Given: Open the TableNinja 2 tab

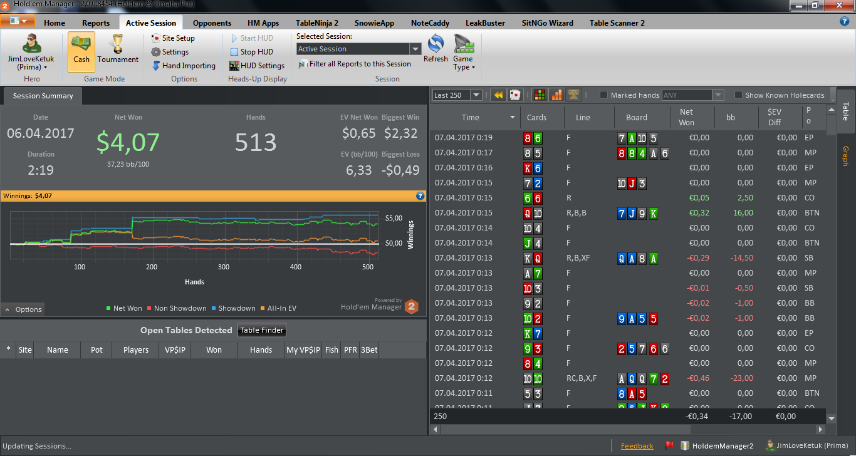Looking at the screenshot, I should click(317, 23).
